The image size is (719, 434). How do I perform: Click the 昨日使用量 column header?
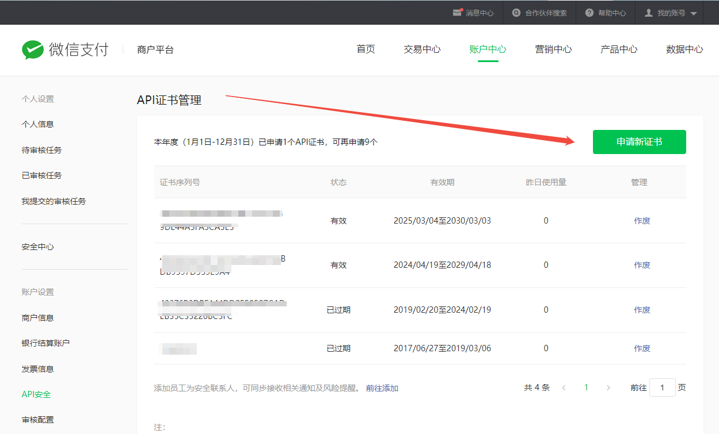(x=546, y=182)
